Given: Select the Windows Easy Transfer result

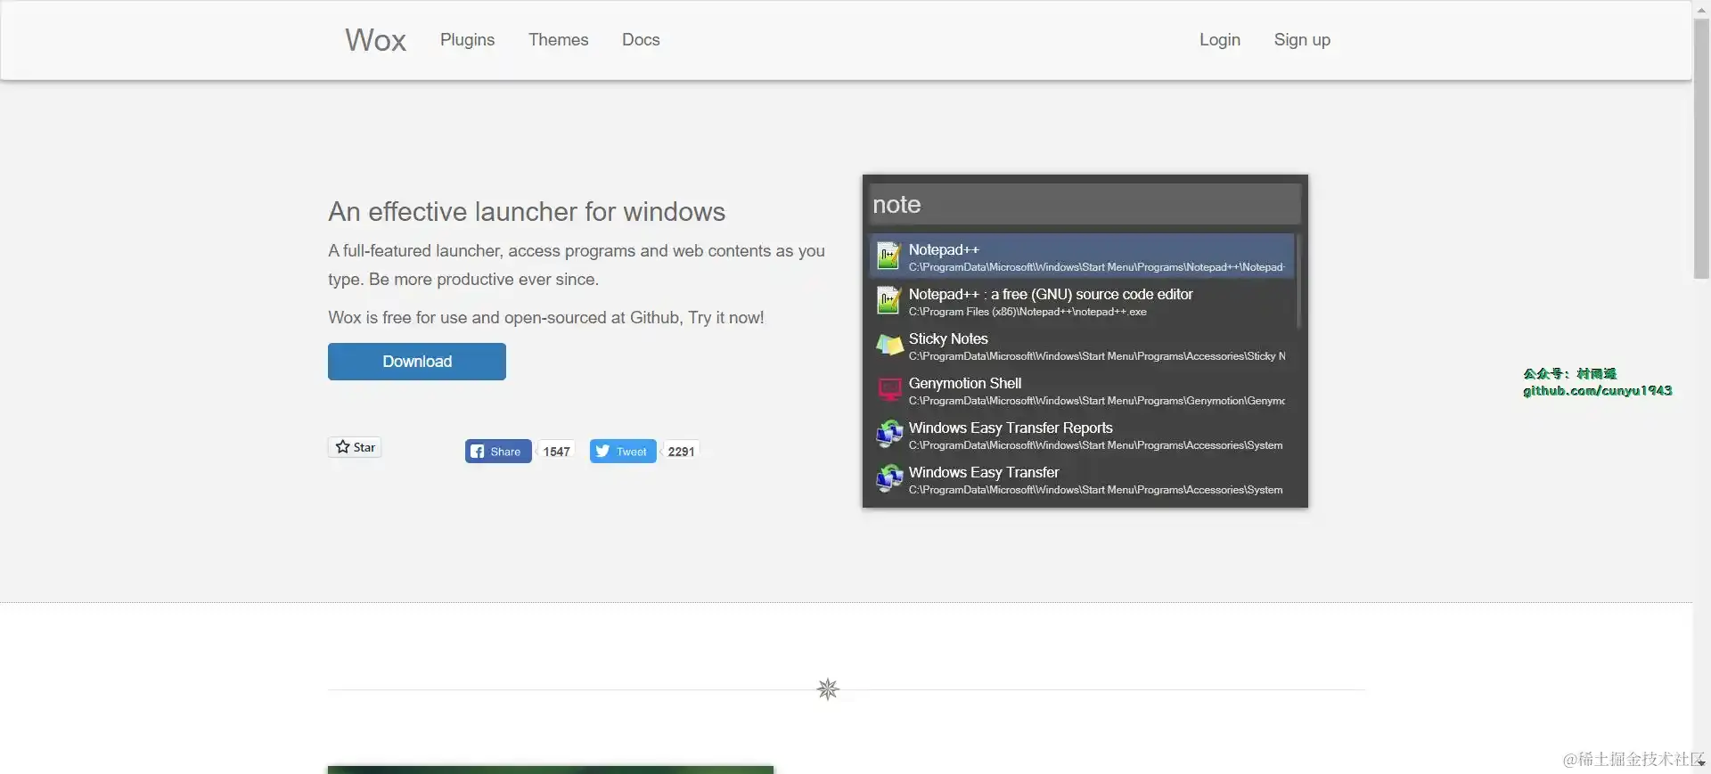Looking at the screenshot, I should [1081, 479].
